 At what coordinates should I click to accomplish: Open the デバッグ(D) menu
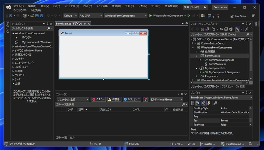[102, 6]
